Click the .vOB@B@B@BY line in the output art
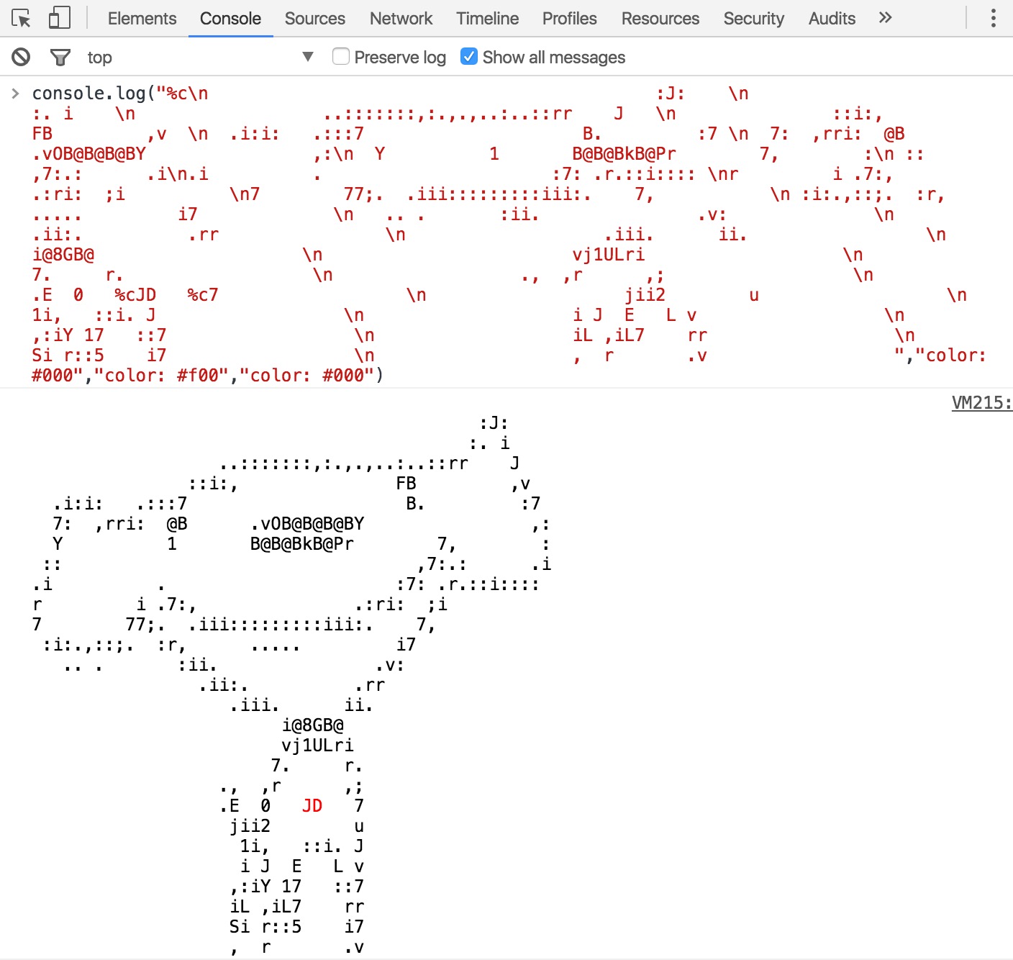Viewport: 1013px width, 960px height. point(307,524)
